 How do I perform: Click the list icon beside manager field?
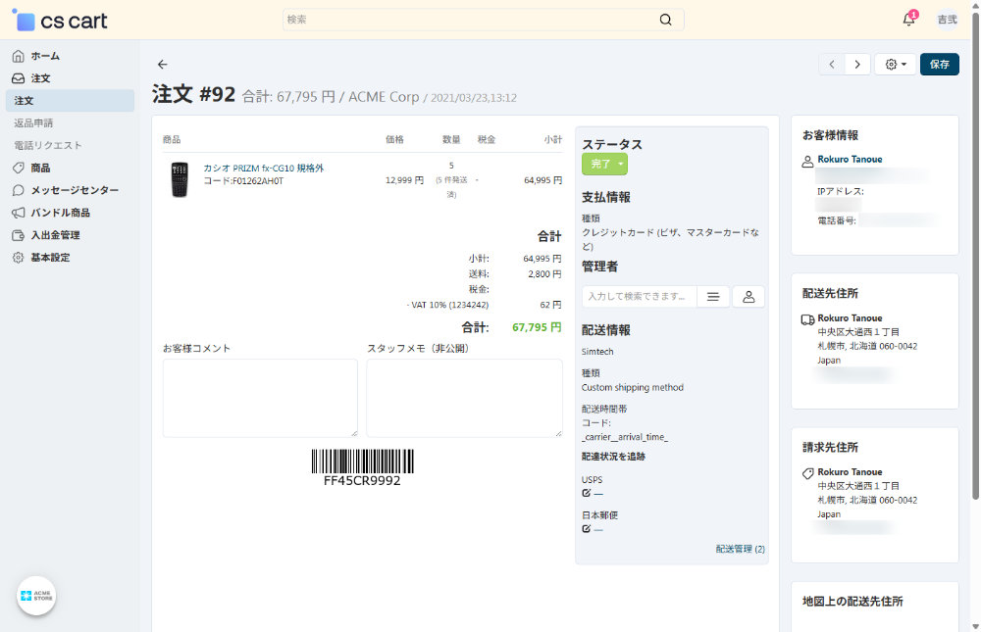tap(713, 296)
